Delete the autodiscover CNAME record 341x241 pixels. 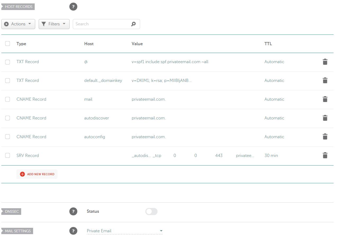(x=325, y=118)
